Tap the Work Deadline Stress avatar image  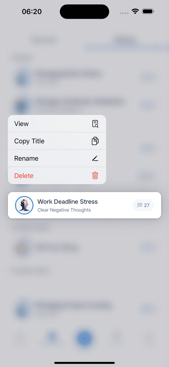tap(24, 205)
